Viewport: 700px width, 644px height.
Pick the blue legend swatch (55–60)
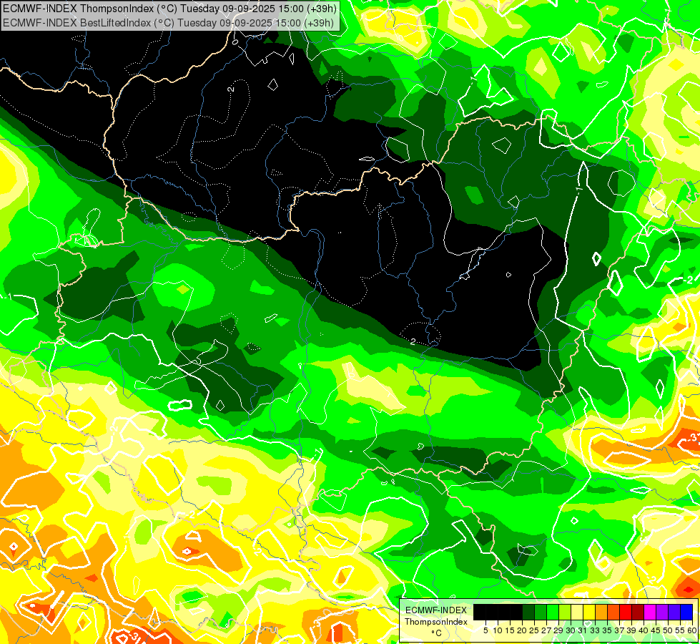[686, 612]
